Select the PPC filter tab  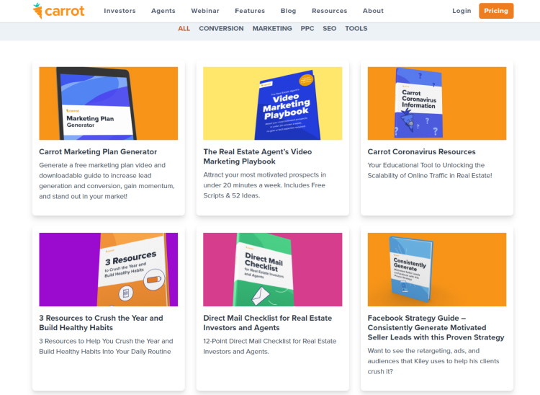[x=307, y=29]
